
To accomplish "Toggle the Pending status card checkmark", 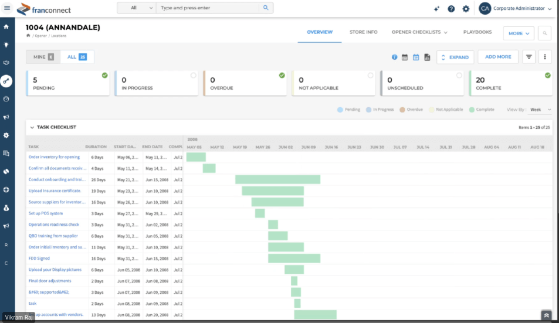I will (104, 75).
